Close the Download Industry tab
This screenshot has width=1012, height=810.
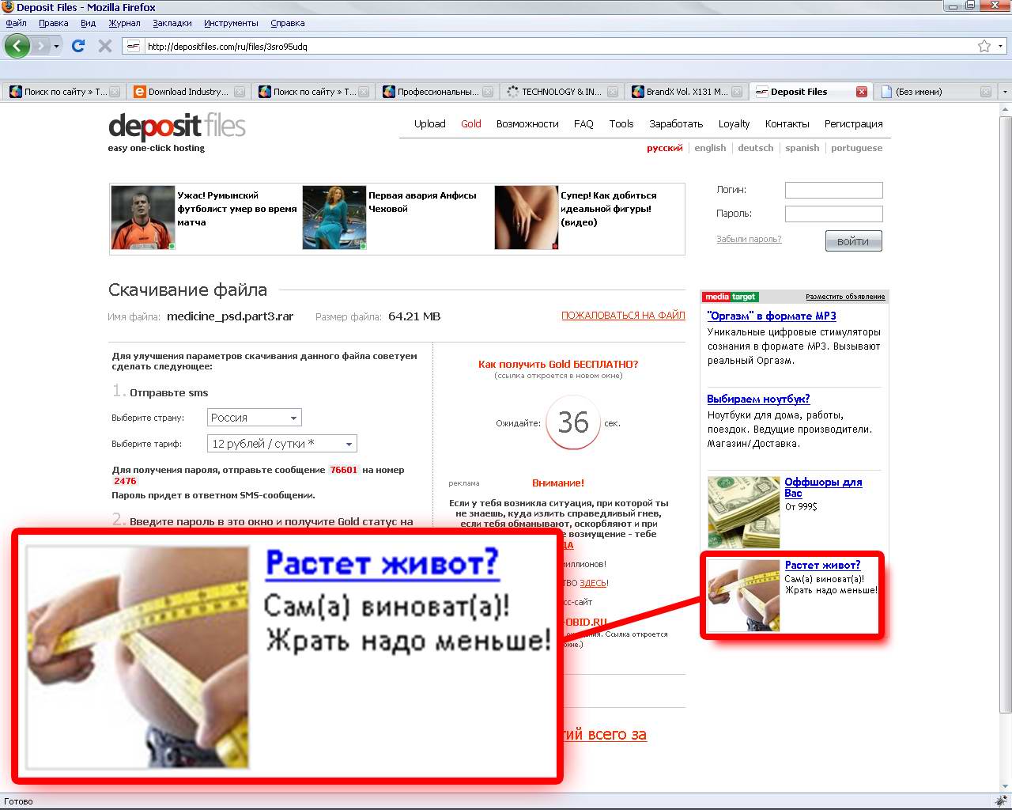coord(240,92)
